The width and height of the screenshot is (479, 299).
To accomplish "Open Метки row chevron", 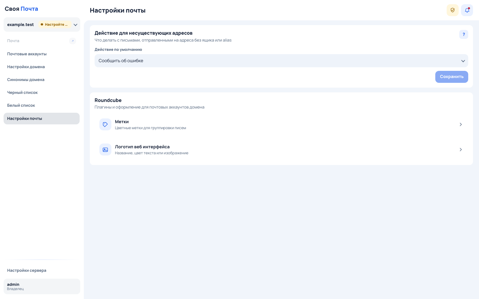I will point(460,124).
